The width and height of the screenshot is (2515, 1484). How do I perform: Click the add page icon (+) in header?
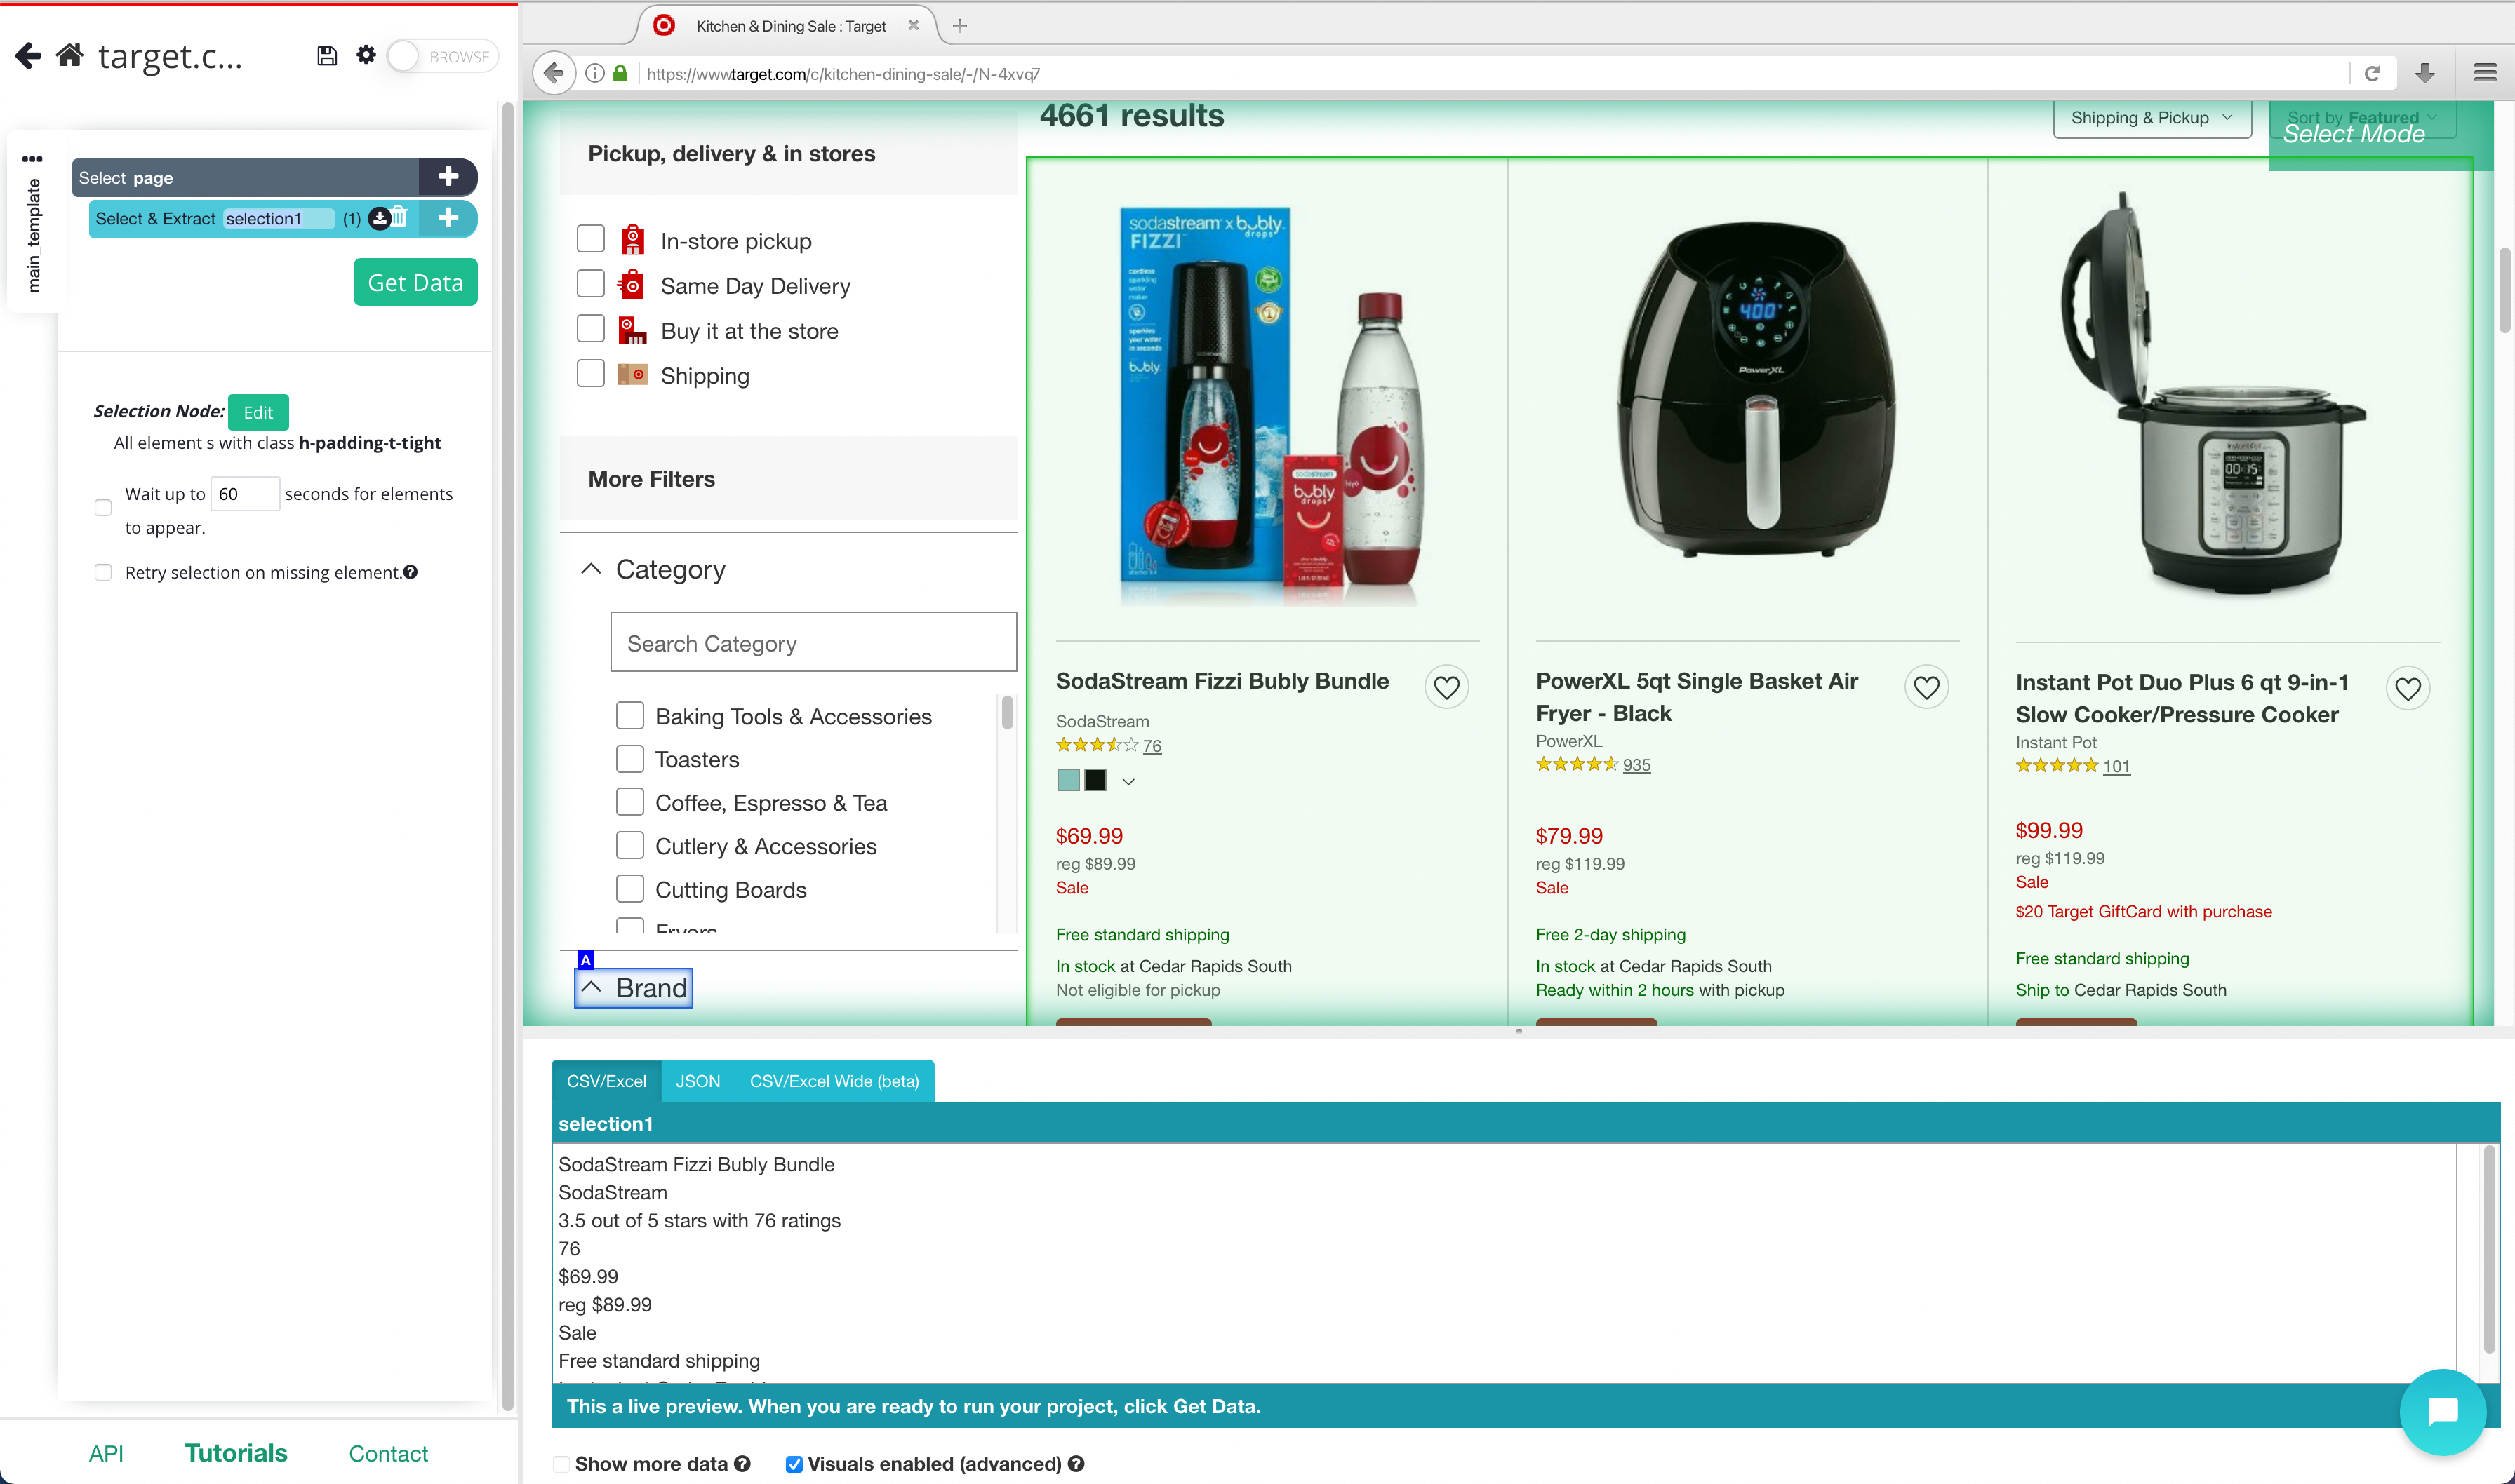[449, 177]
